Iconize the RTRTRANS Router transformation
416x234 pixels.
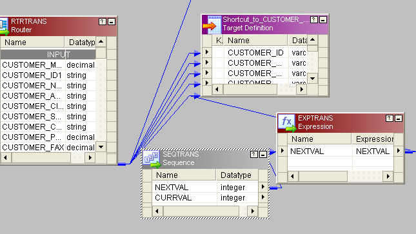point(112,21)
